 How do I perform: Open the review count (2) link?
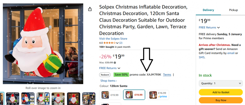click(x=121, y=43)
